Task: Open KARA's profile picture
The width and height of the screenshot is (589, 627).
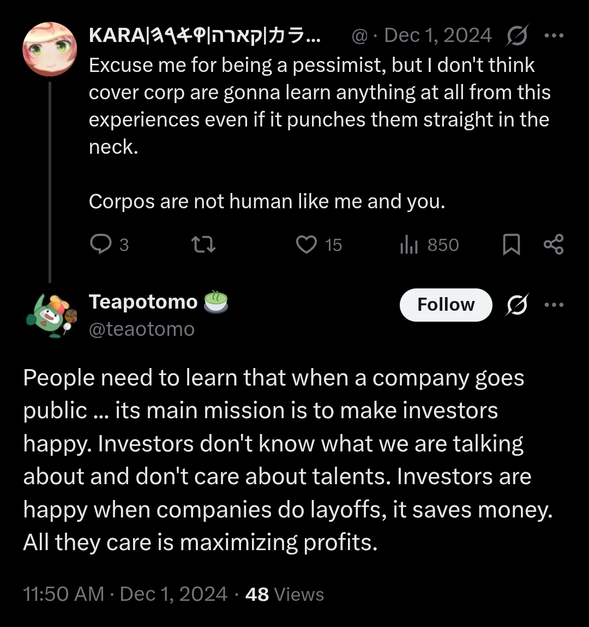Action: point(50,49)
